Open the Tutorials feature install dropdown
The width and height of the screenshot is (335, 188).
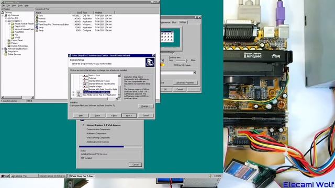pos(85,78)
